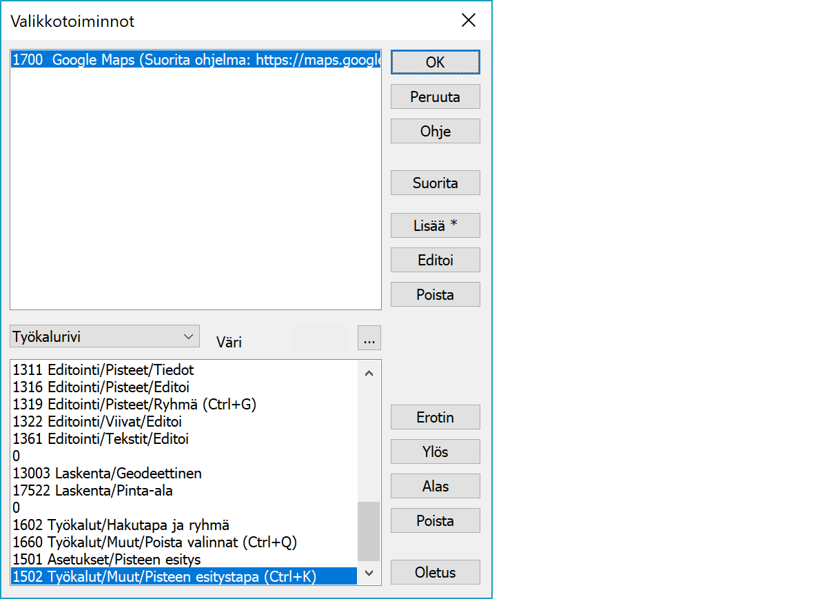Close the Valikkotoiminnot dialog
Viewport: 827px width, 599px height.
[x=469, y=21]
